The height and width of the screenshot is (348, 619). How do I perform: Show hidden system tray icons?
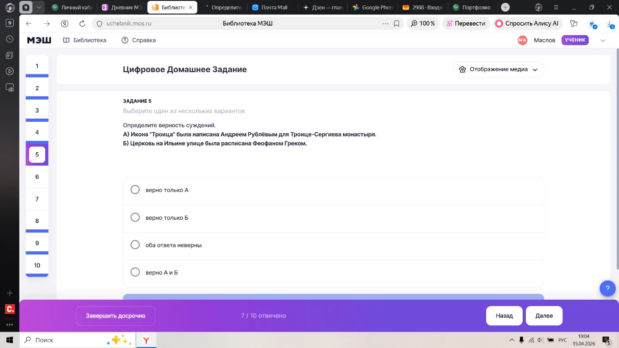511,340
